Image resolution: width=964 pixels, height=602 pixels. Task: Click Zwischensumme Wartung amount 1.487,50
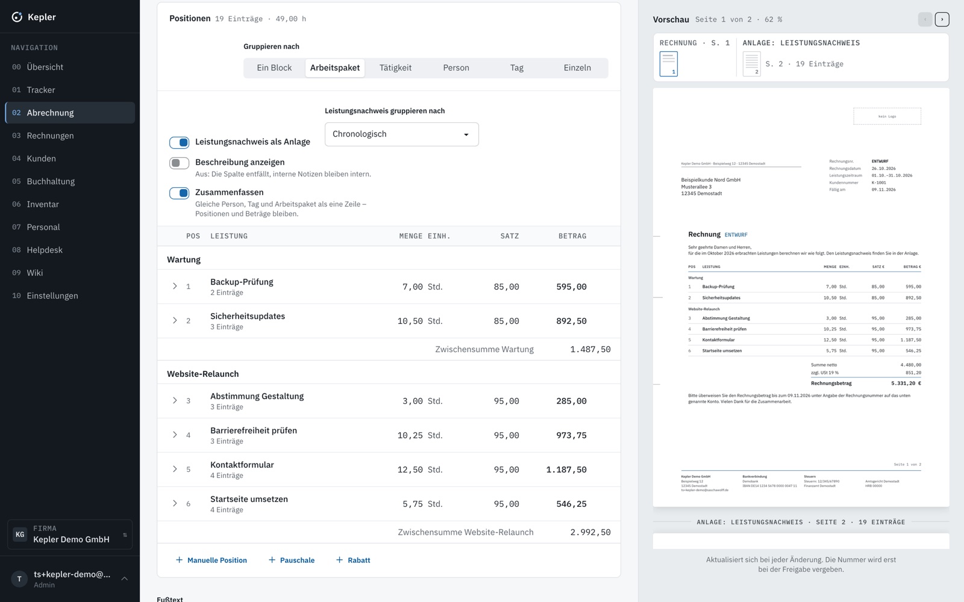[x=590, y=349]
